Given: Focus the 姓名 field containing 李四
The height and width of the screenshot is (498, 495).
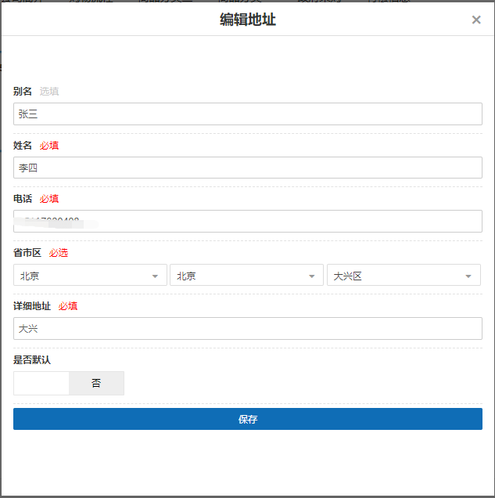Looking at the screenshot, I should 247,168.
